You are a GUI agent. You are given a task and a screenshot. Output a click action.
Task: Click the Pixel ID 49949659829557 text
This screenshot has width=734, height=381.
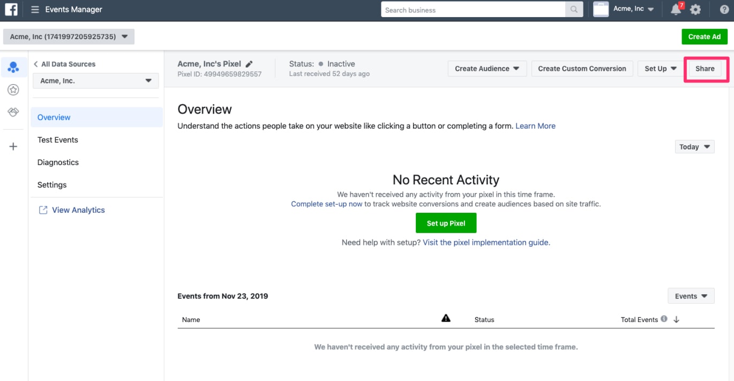[220, 74]
